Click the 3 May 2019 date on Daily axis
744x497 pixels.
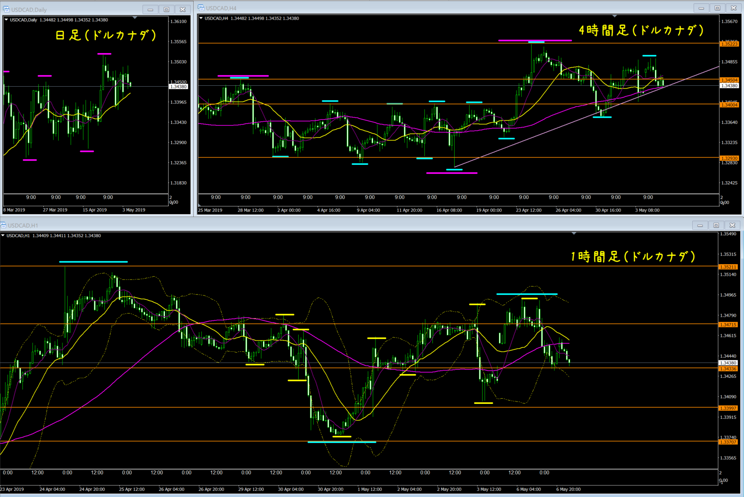click(x=134, y=210)
